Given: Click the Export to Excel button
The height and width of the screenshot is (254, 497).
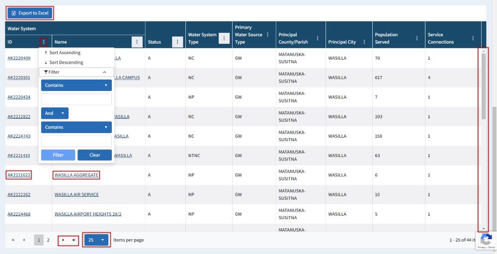Looking at the screenshot, I should [x=30, y=13].
